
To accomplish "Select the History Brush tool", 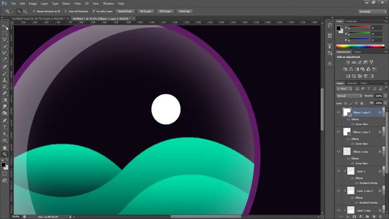I will (x=5, y=86).
